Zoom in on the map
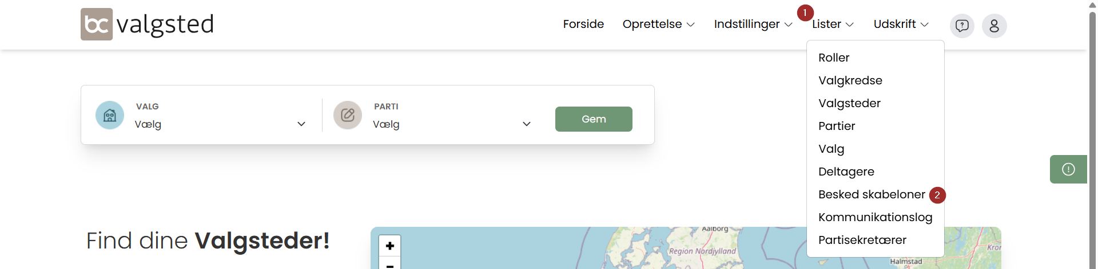 pyautogui.click(x=389, y=246)
